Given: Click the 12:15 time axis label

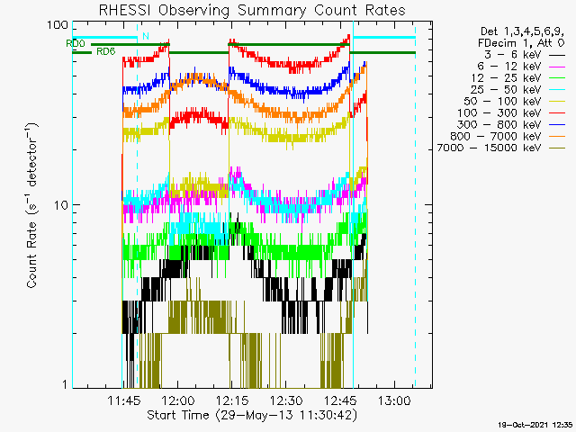Looking at the screenshot, I should [x=232, y=400].
